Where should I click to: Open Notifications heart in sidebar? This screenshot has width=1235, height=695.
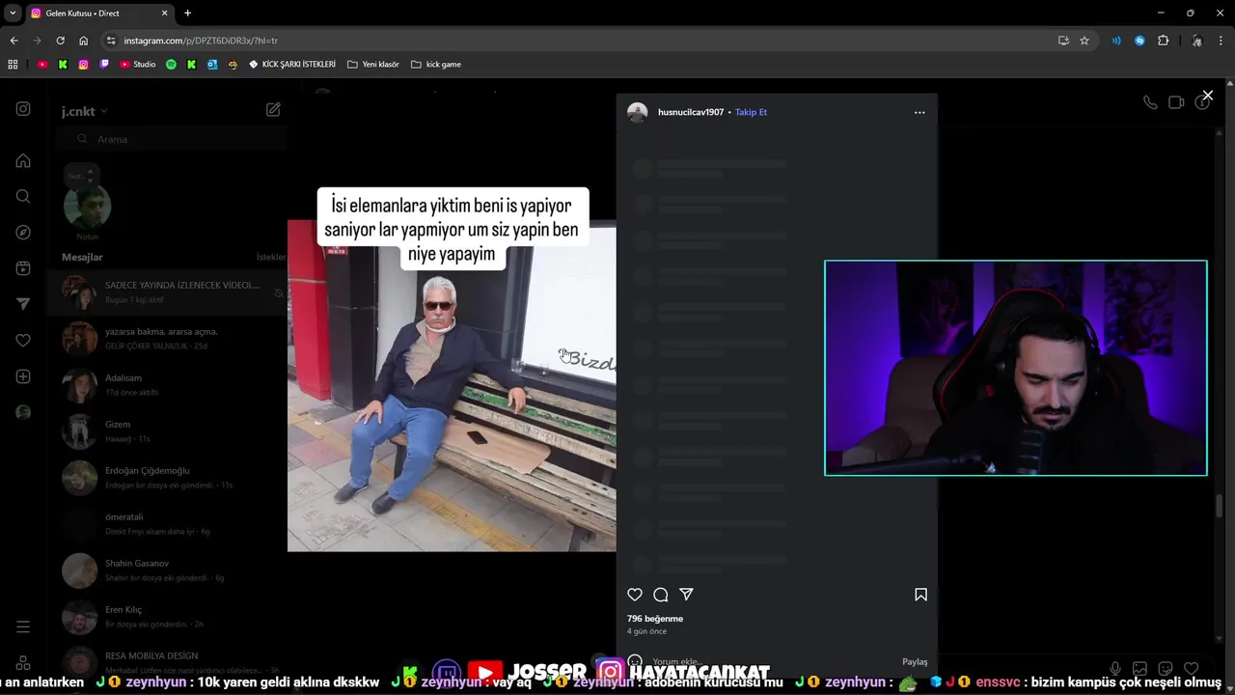pos(23,341)
